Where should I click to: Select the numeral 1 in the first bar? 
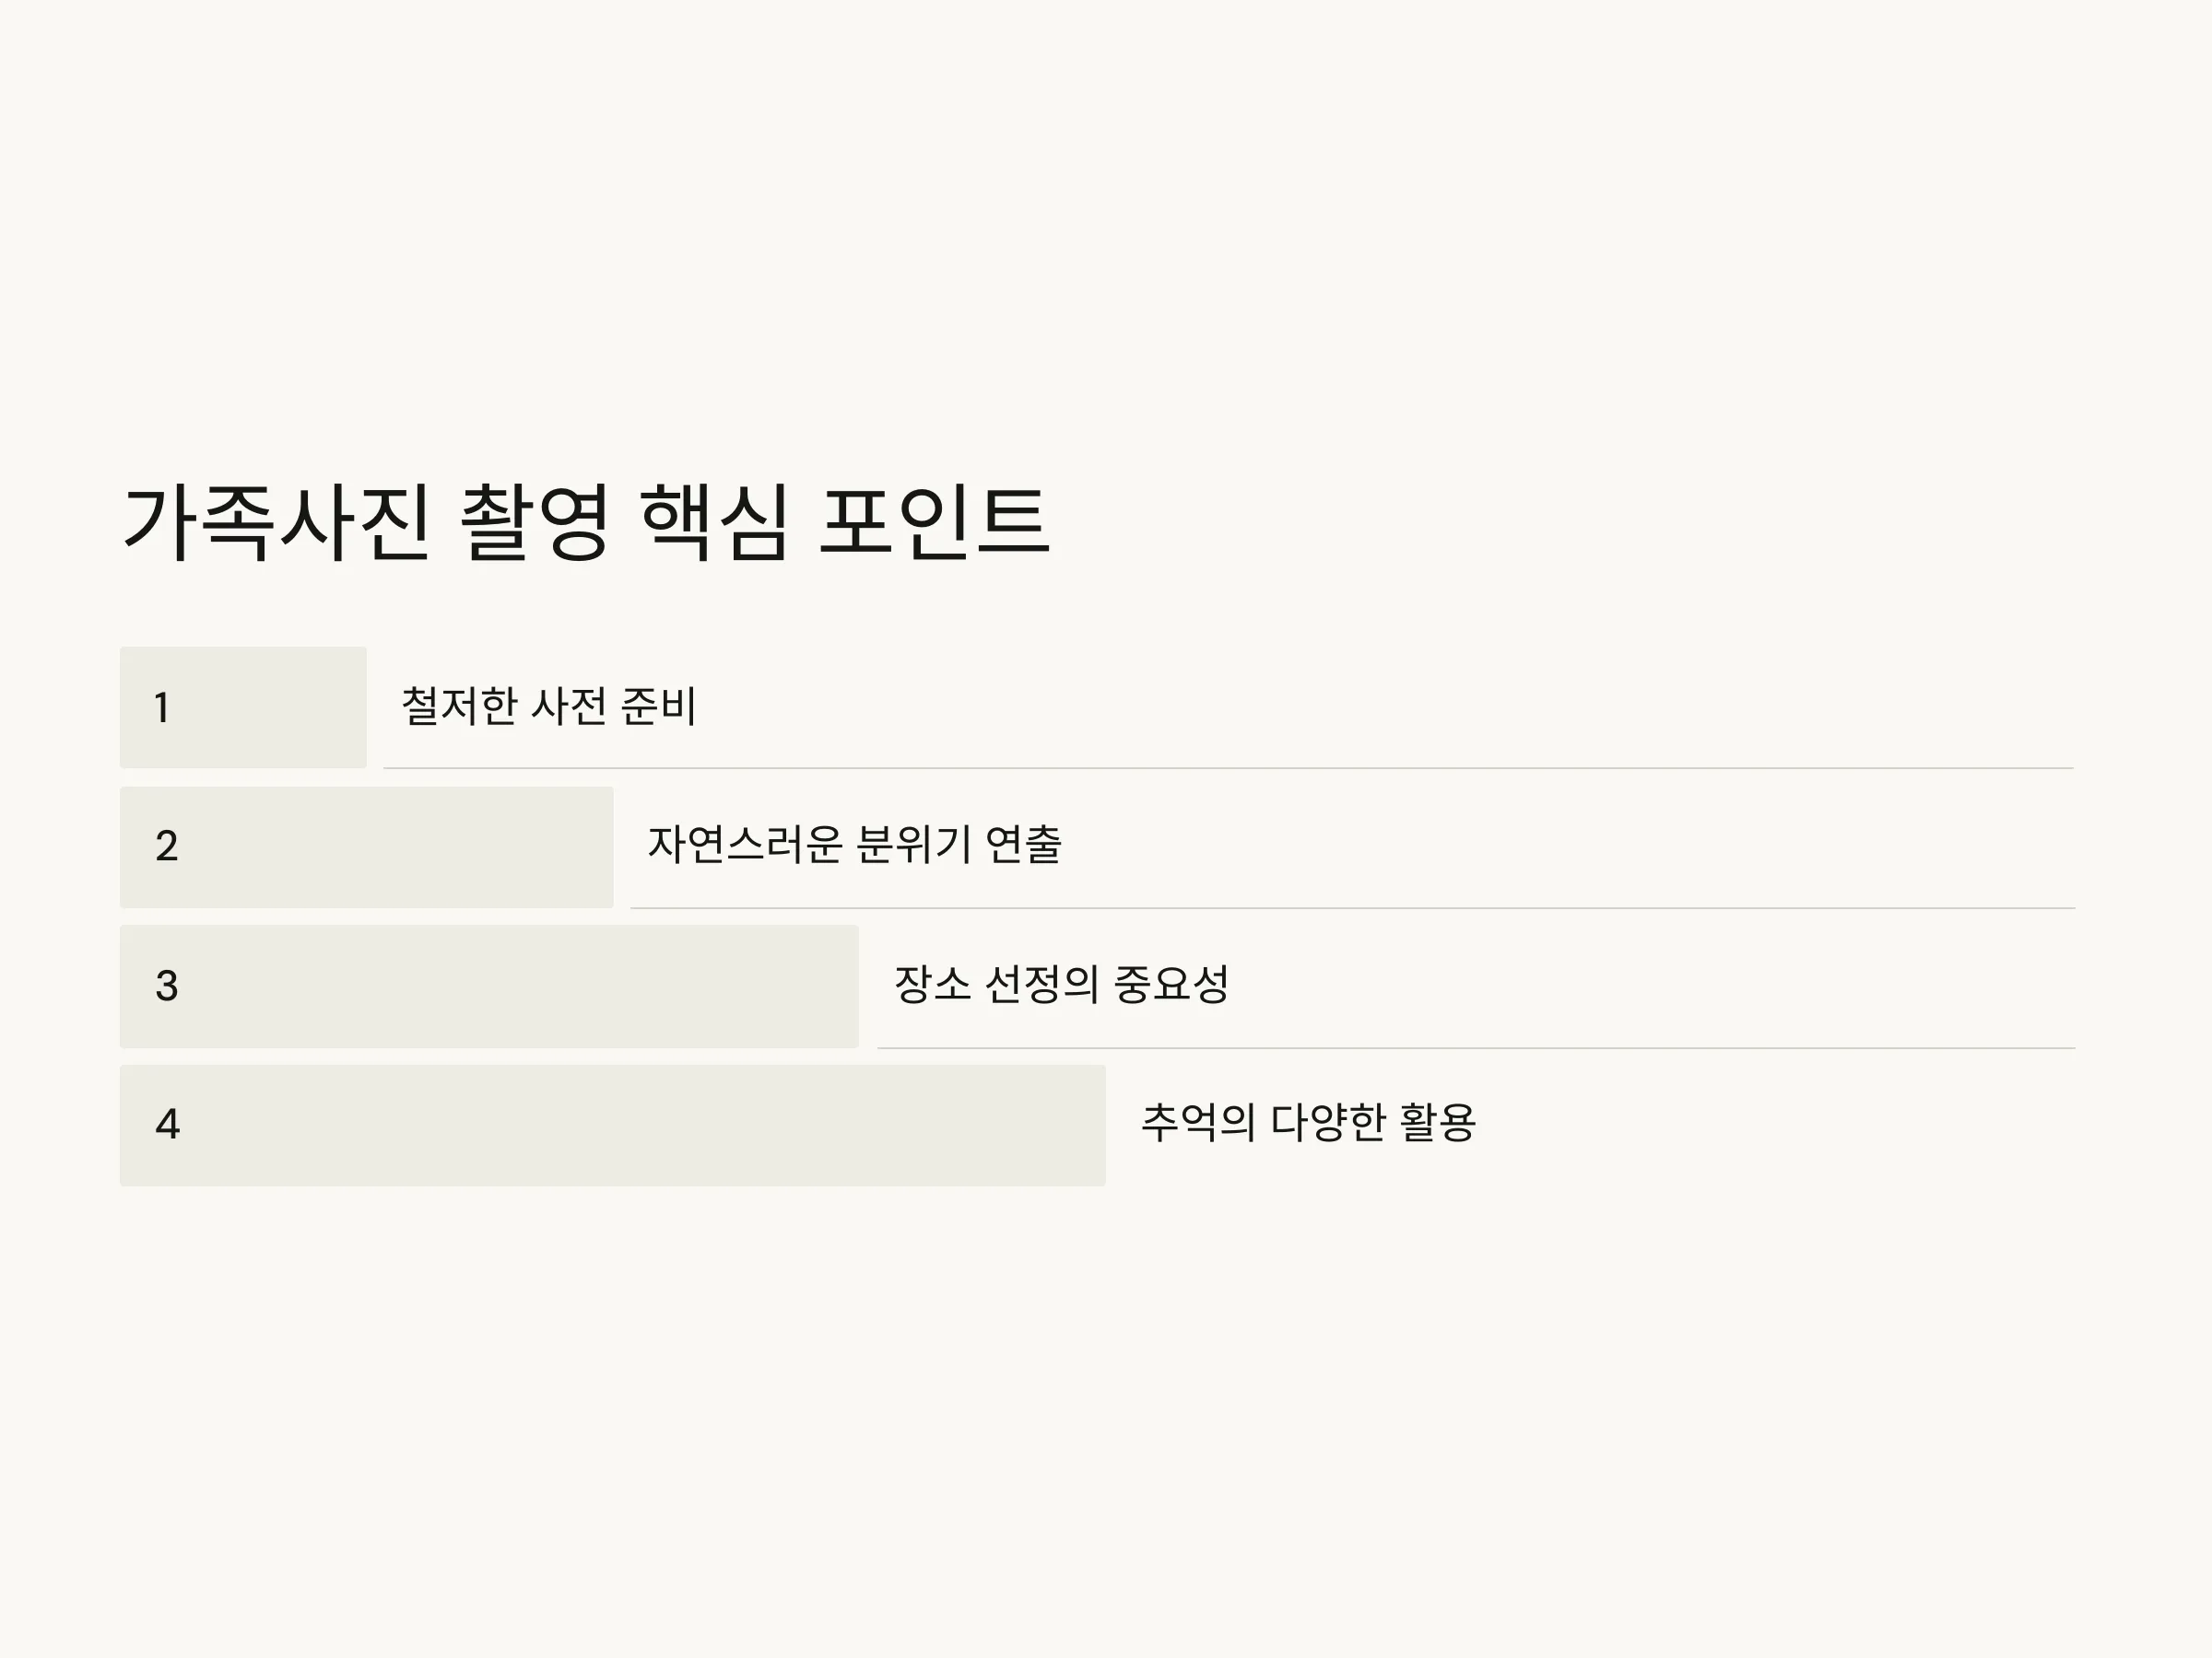point(162,707)
